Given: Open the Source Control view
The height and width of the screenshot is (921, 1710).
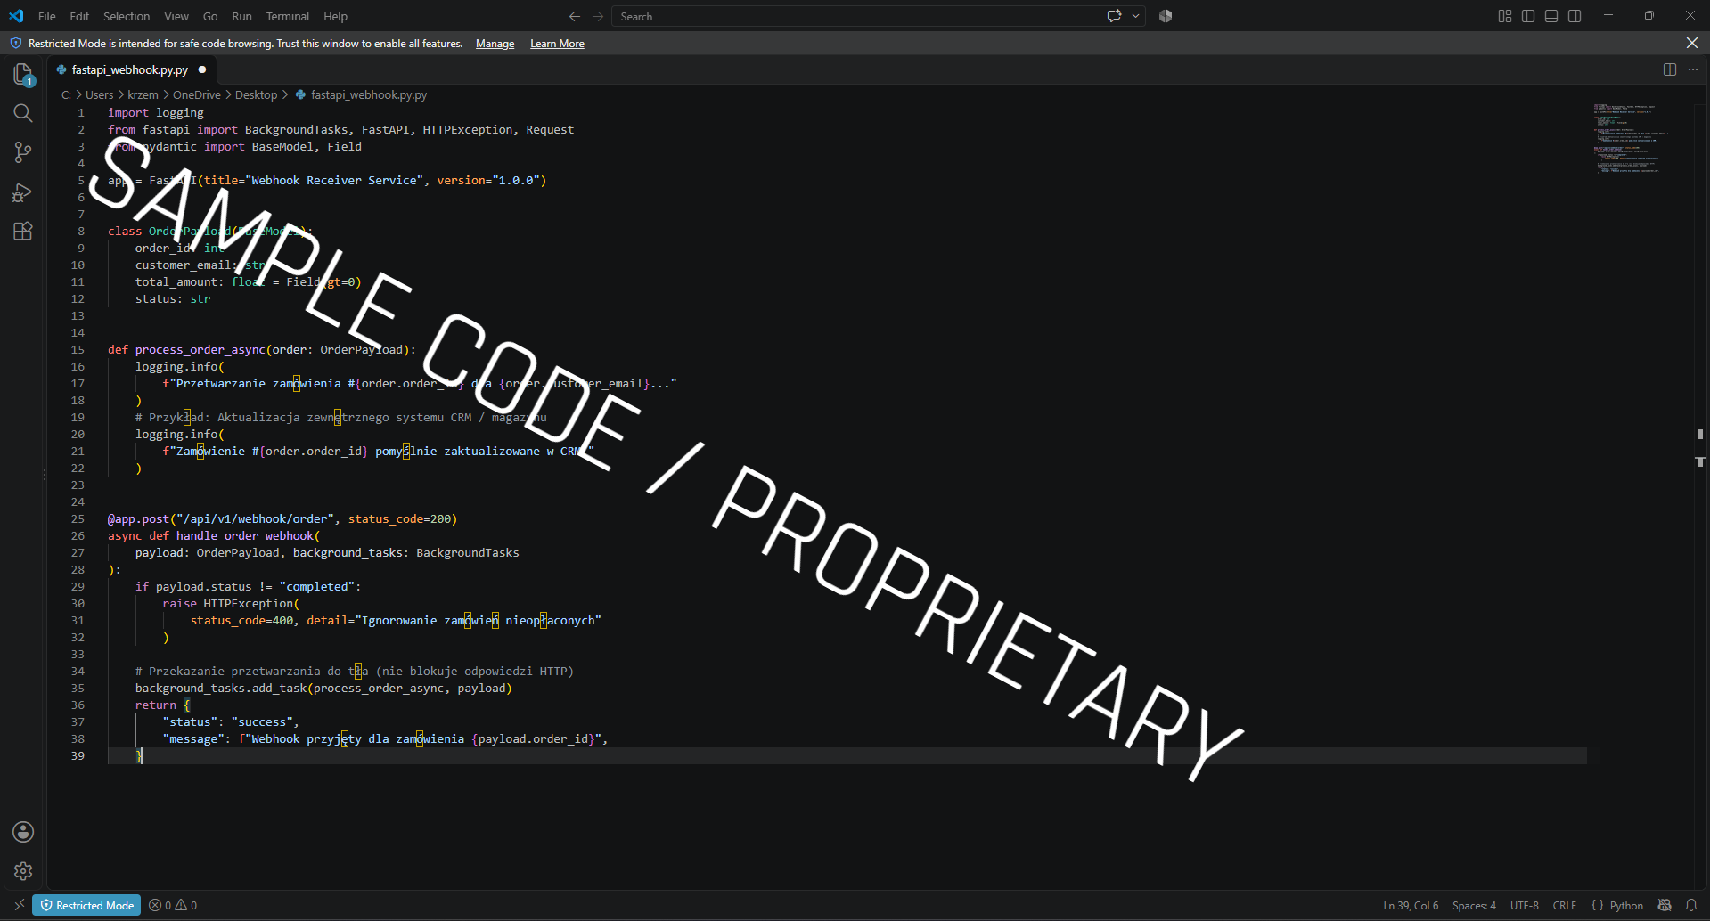Looking at the screenshot, I should (x=23, y=152).
